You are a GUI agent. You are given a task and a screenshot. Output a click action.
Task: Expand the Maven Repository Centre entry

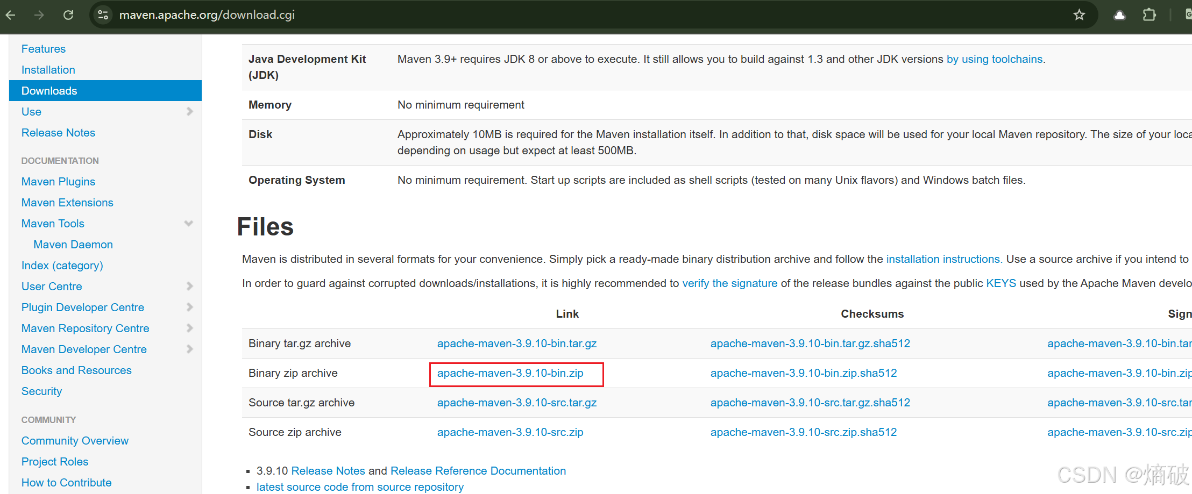click(x=189, y=328)
